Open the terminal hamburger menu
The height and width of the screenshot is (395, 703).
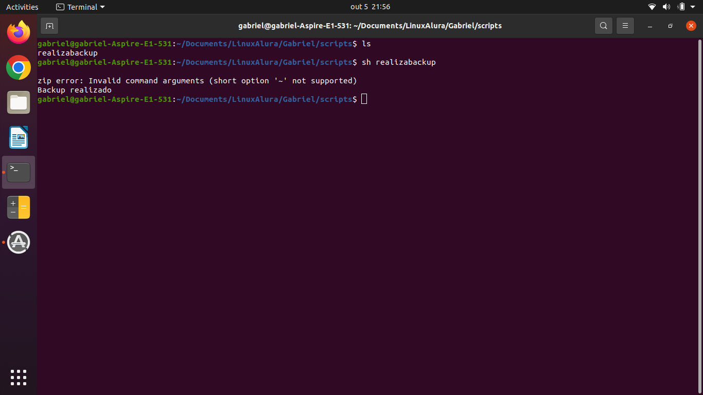[x=625, y=26]
